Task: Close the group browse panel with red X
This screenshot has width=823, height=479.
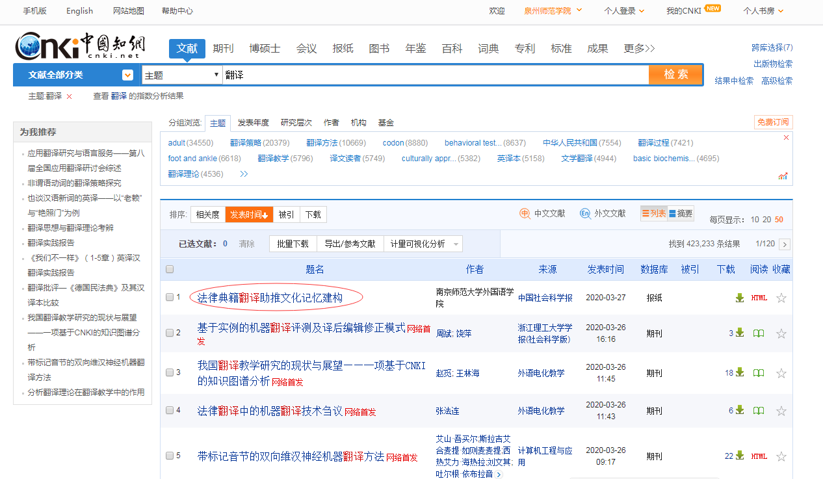Action: pyautogui.click(x=786, y=138)
